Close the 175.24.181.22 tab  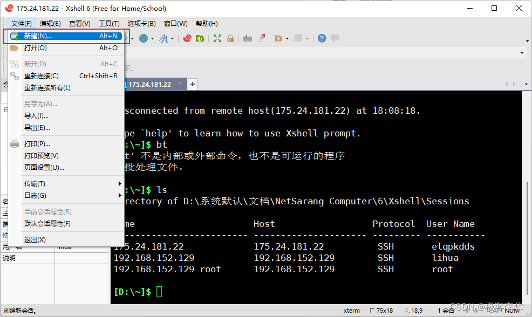point(181,84)
